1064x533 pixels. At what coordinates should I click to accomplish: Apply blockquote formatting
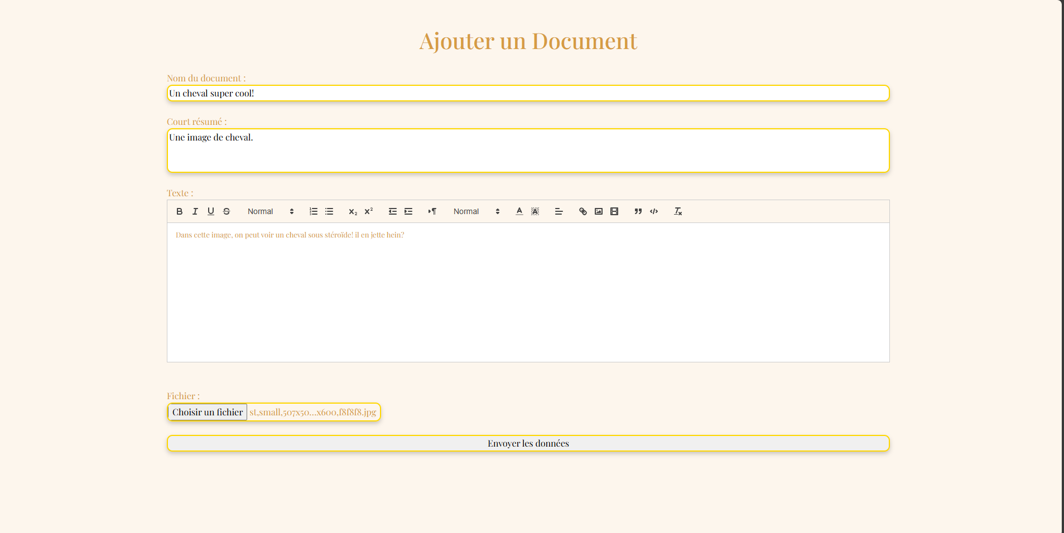pos(638,211)
